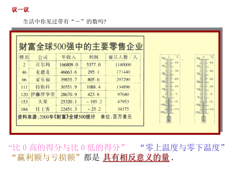
Task: Select the underlined red text "具有相反意义的量"
Action: (x=136, y=158)
